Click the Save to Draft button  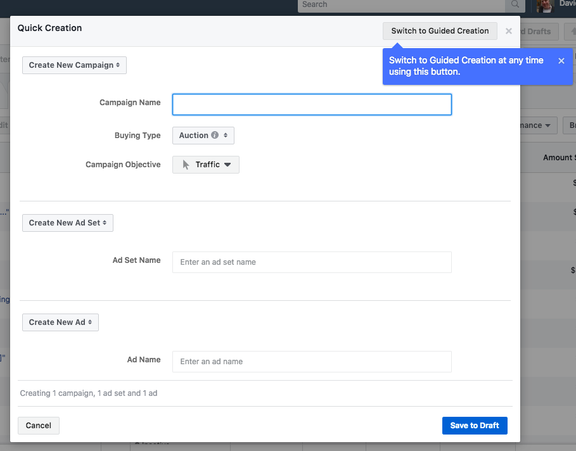[475, 426]
